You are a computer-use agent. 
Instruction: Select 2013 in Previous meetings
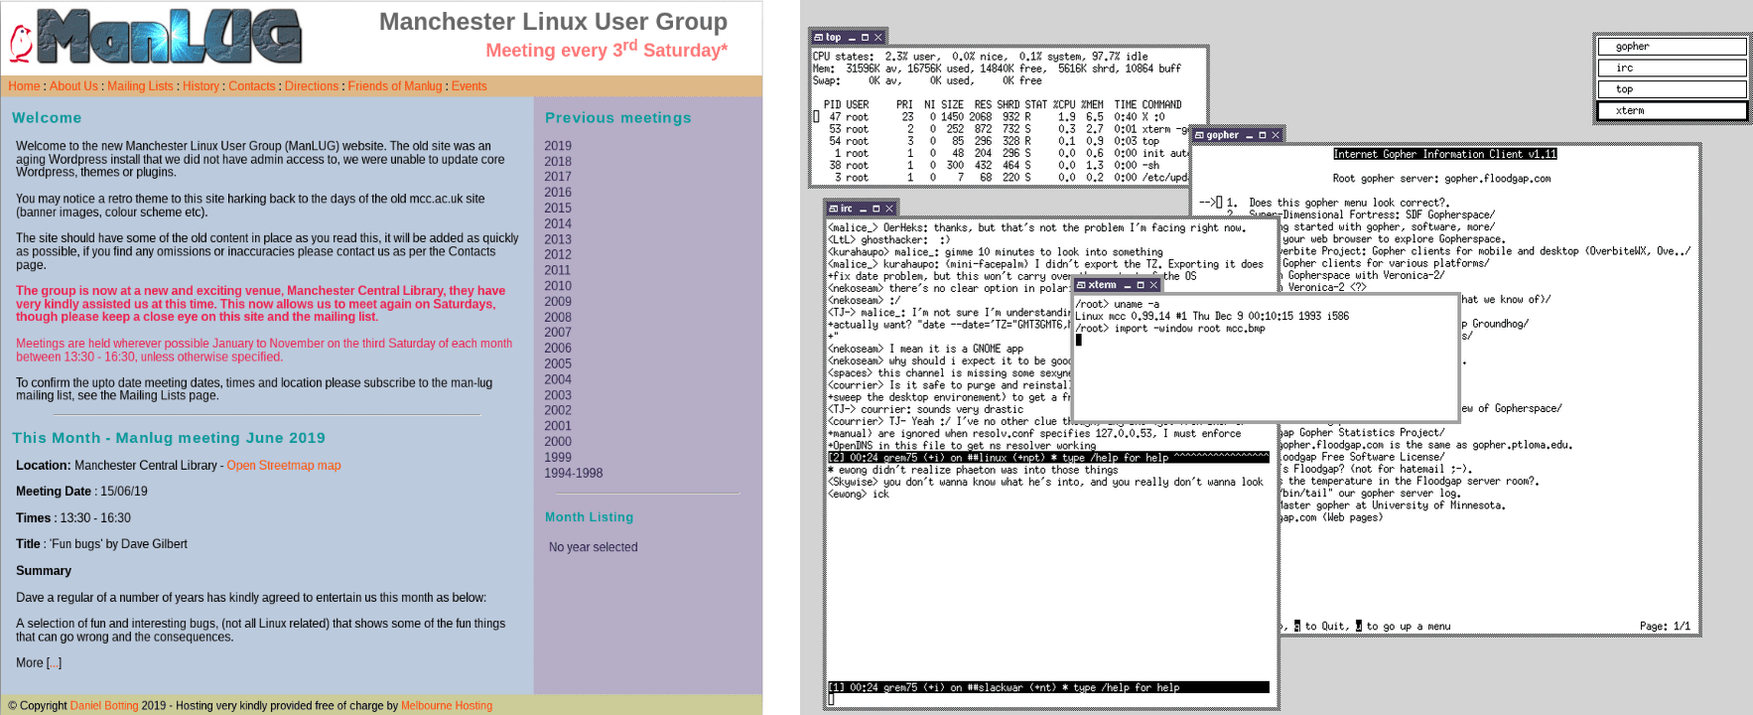[x=558, y=239]
